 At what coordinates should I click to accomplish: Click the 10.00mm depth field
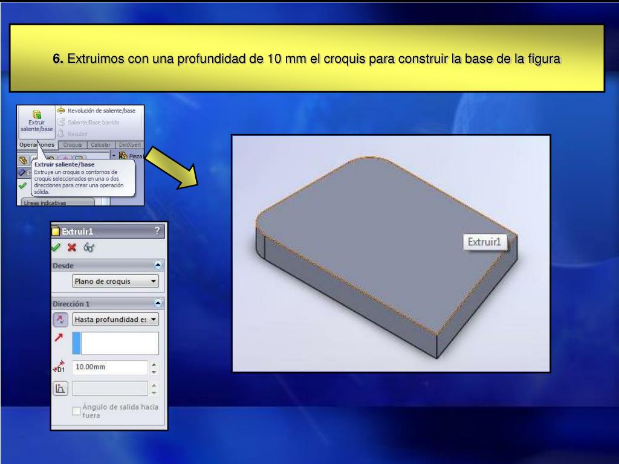110,367
